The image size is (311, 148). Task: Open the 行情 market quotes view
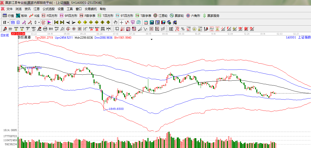8,16
